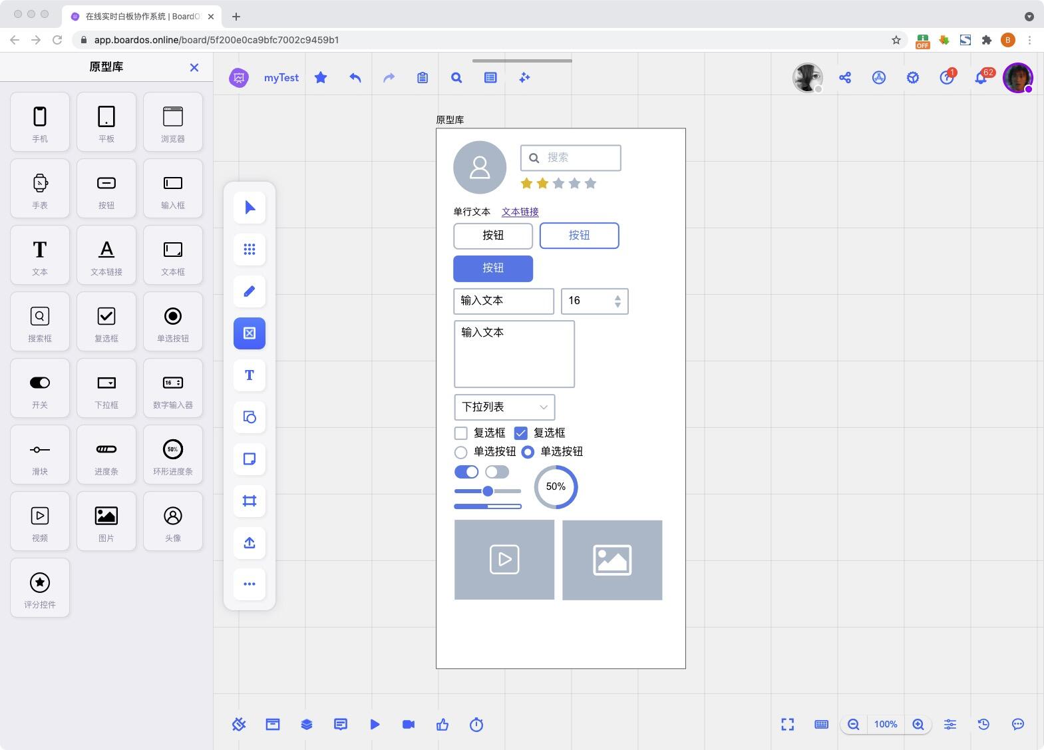Viewport: 1044px width, 750px height.
Task: Open the more tools ellipsis menu
Action: [250, 584]
